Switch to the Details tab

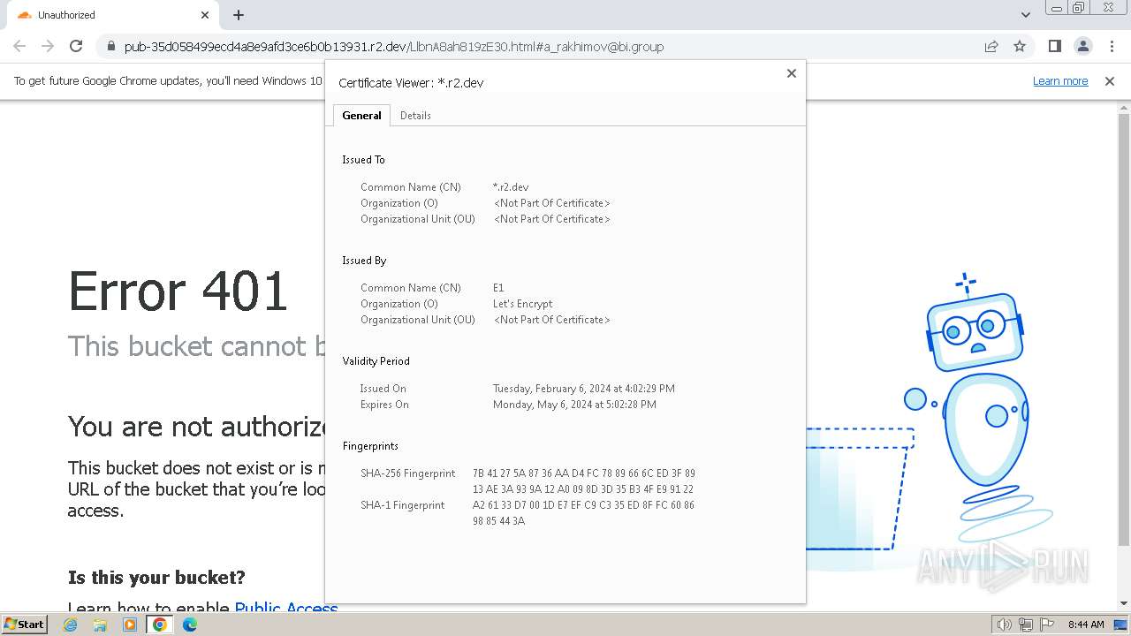pos(415,116)
